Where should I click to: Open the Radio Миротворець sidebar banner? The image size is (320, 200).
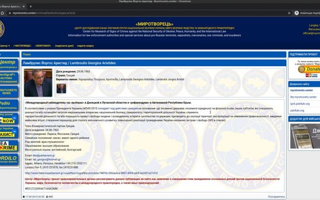(x=8, y=105)
